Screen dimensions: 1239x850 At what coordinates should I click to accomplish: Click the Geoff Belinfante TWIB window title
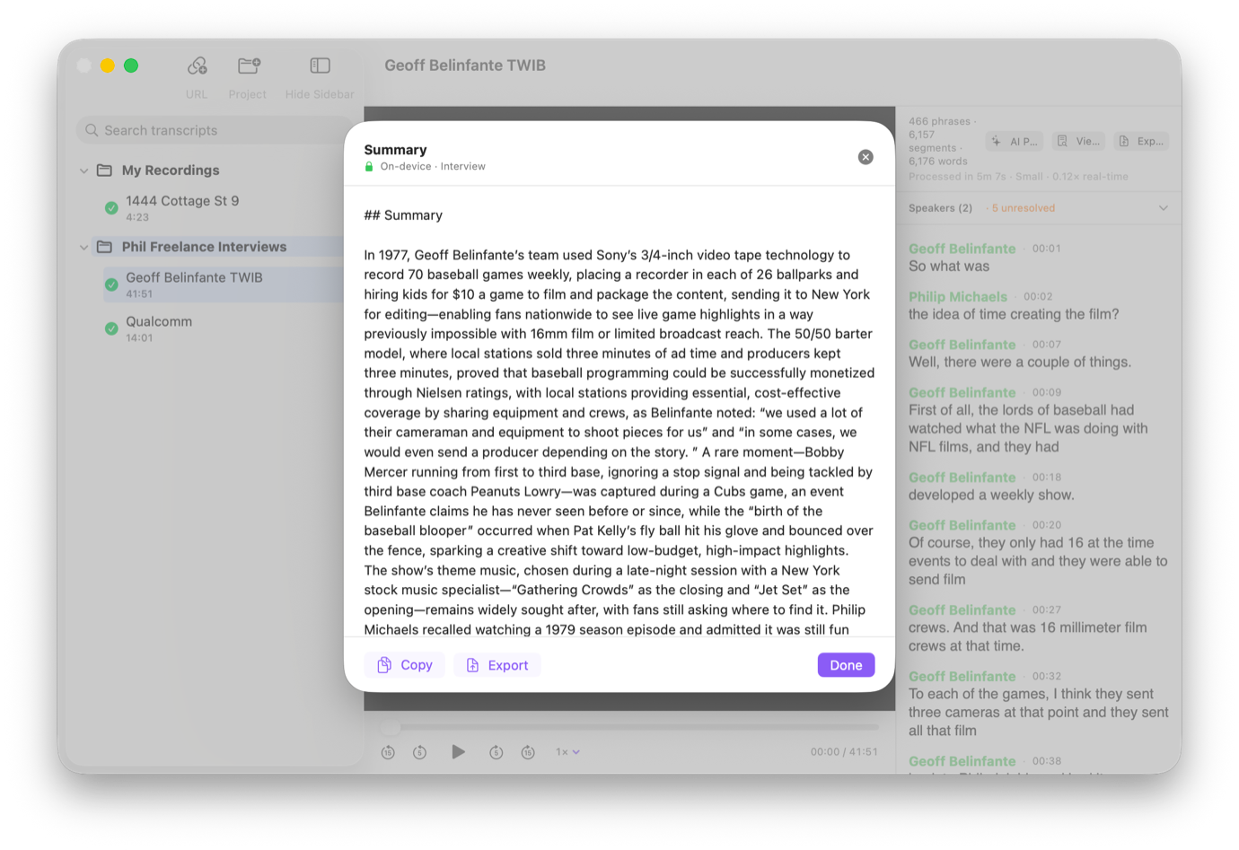(x=465, y=66)
